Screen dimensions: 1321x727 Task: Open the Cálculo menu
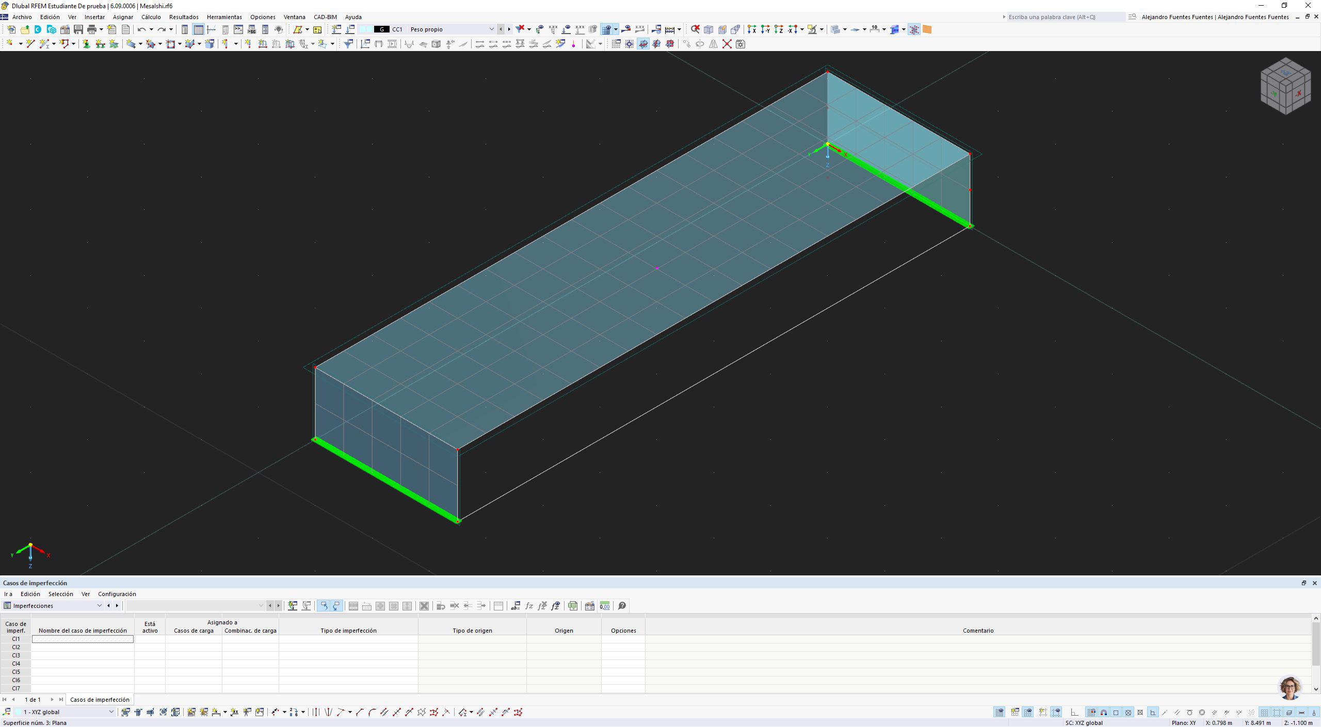(151, 17)
